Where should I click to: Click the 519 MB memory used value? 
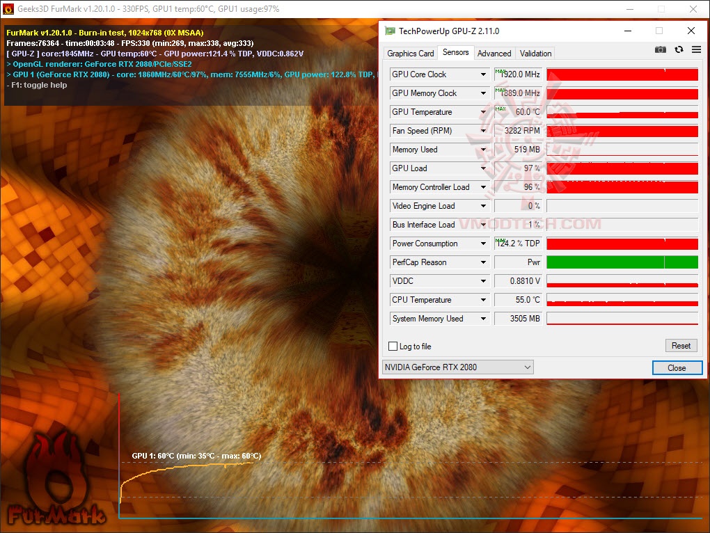click(x=519, y=150)
